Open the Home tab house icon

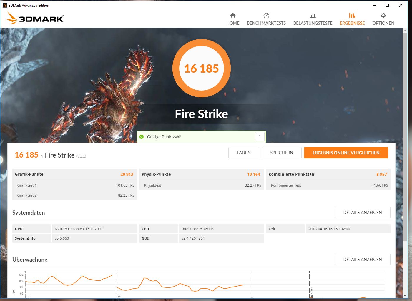click(233, 15)
